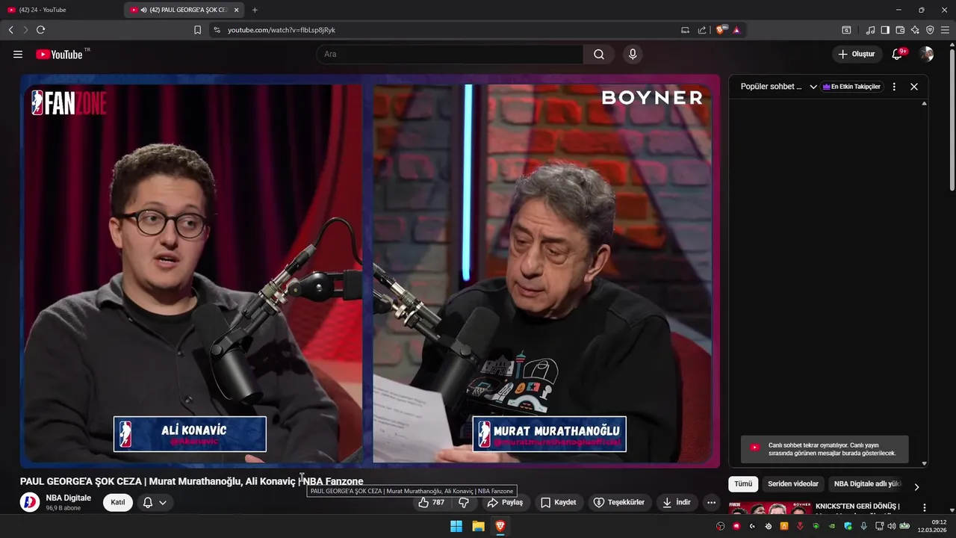This screenshot has height=538, width=956.
Task: Save video with Kaydet button
Action: tap(559, 502)
